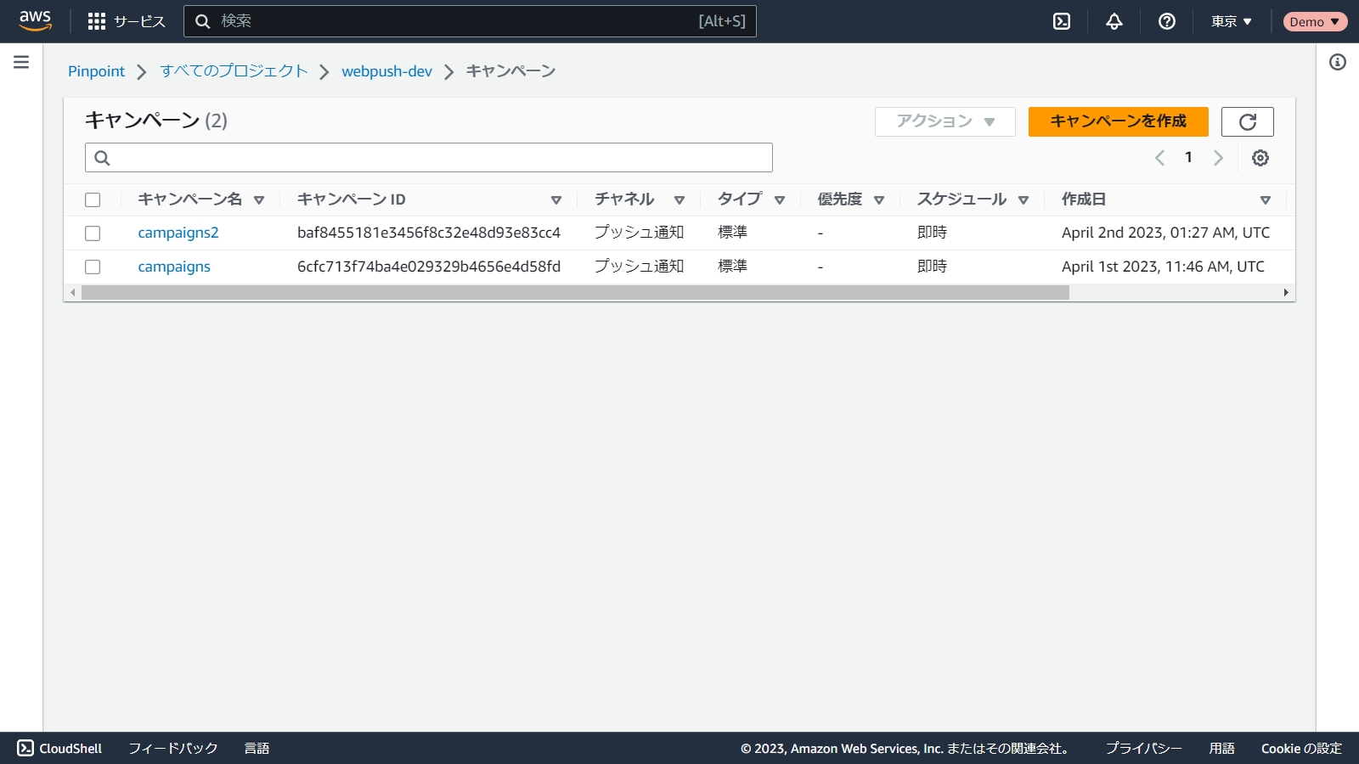The image size is (1359, 764).
Task: Tick the checkbox for campaigns row
Action: [93, 267]
